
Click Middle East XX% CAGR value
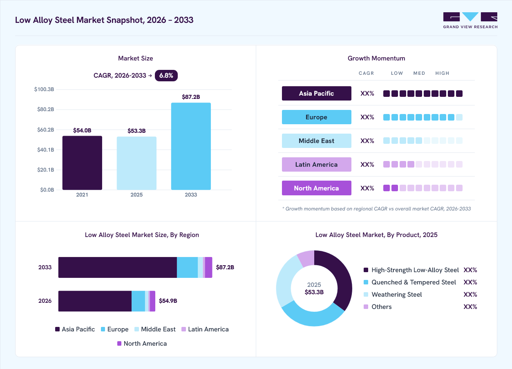pyautogui.click(x=367, y=141)
